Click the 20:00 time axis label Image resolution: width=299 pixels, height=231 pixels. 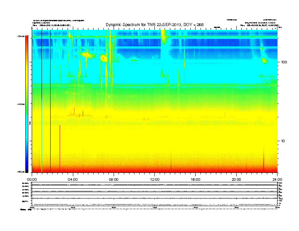[x=236, y=180]
